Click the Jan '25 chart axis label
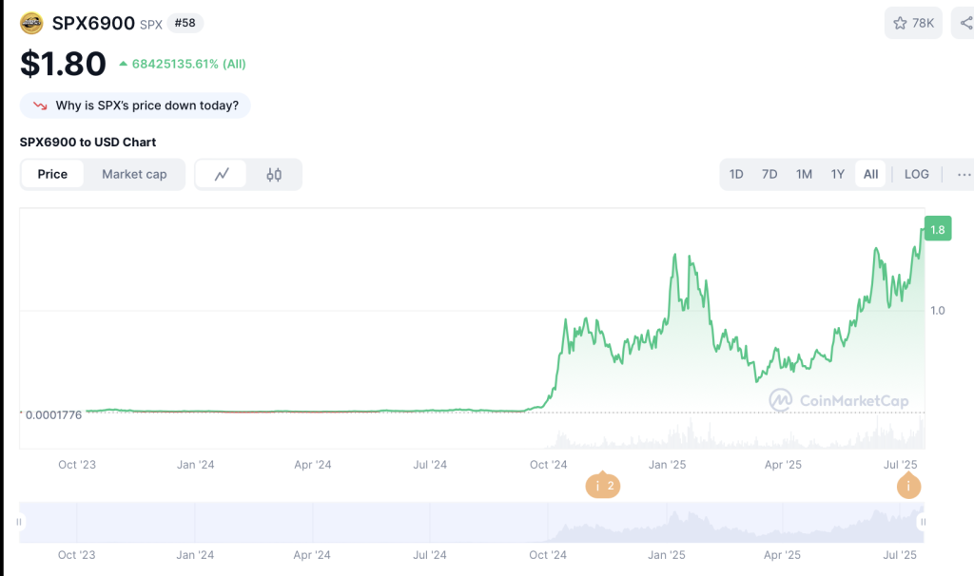Image resolution: width=974 pixels, height=576 pixels. 667,464
